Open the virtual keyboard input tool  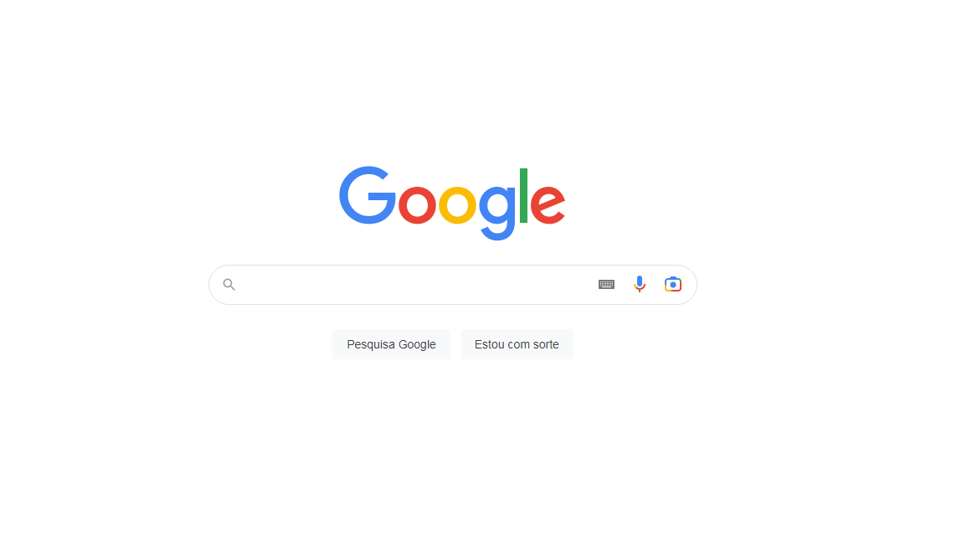606,284
